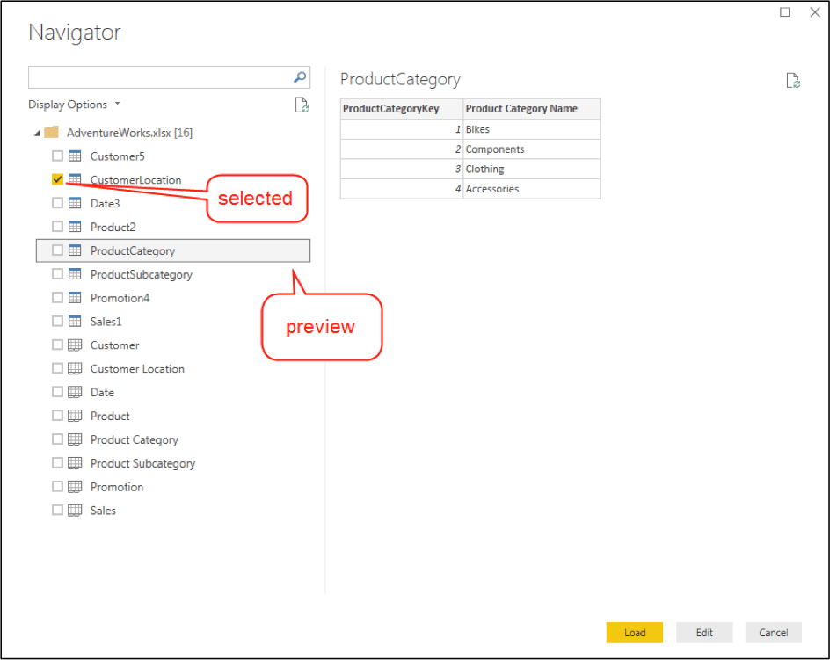The height and width of the screenshot is (660, 830).
Task: Click the Cancel button
Action: (x=774, y=633)
